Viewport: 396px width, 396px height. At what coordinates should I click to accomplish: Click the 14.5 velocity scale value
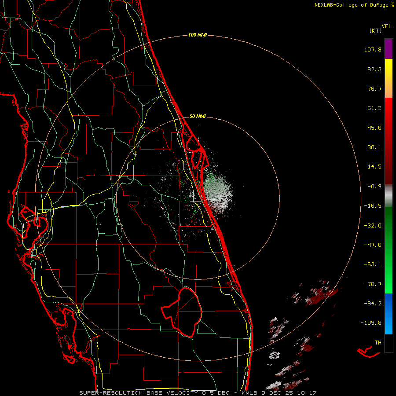(374, 167)
